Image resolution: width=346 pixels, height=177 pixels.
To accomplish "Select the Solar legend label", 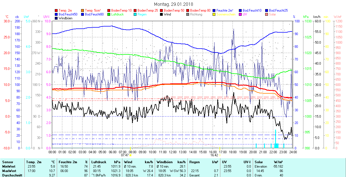I will [272, 14].
